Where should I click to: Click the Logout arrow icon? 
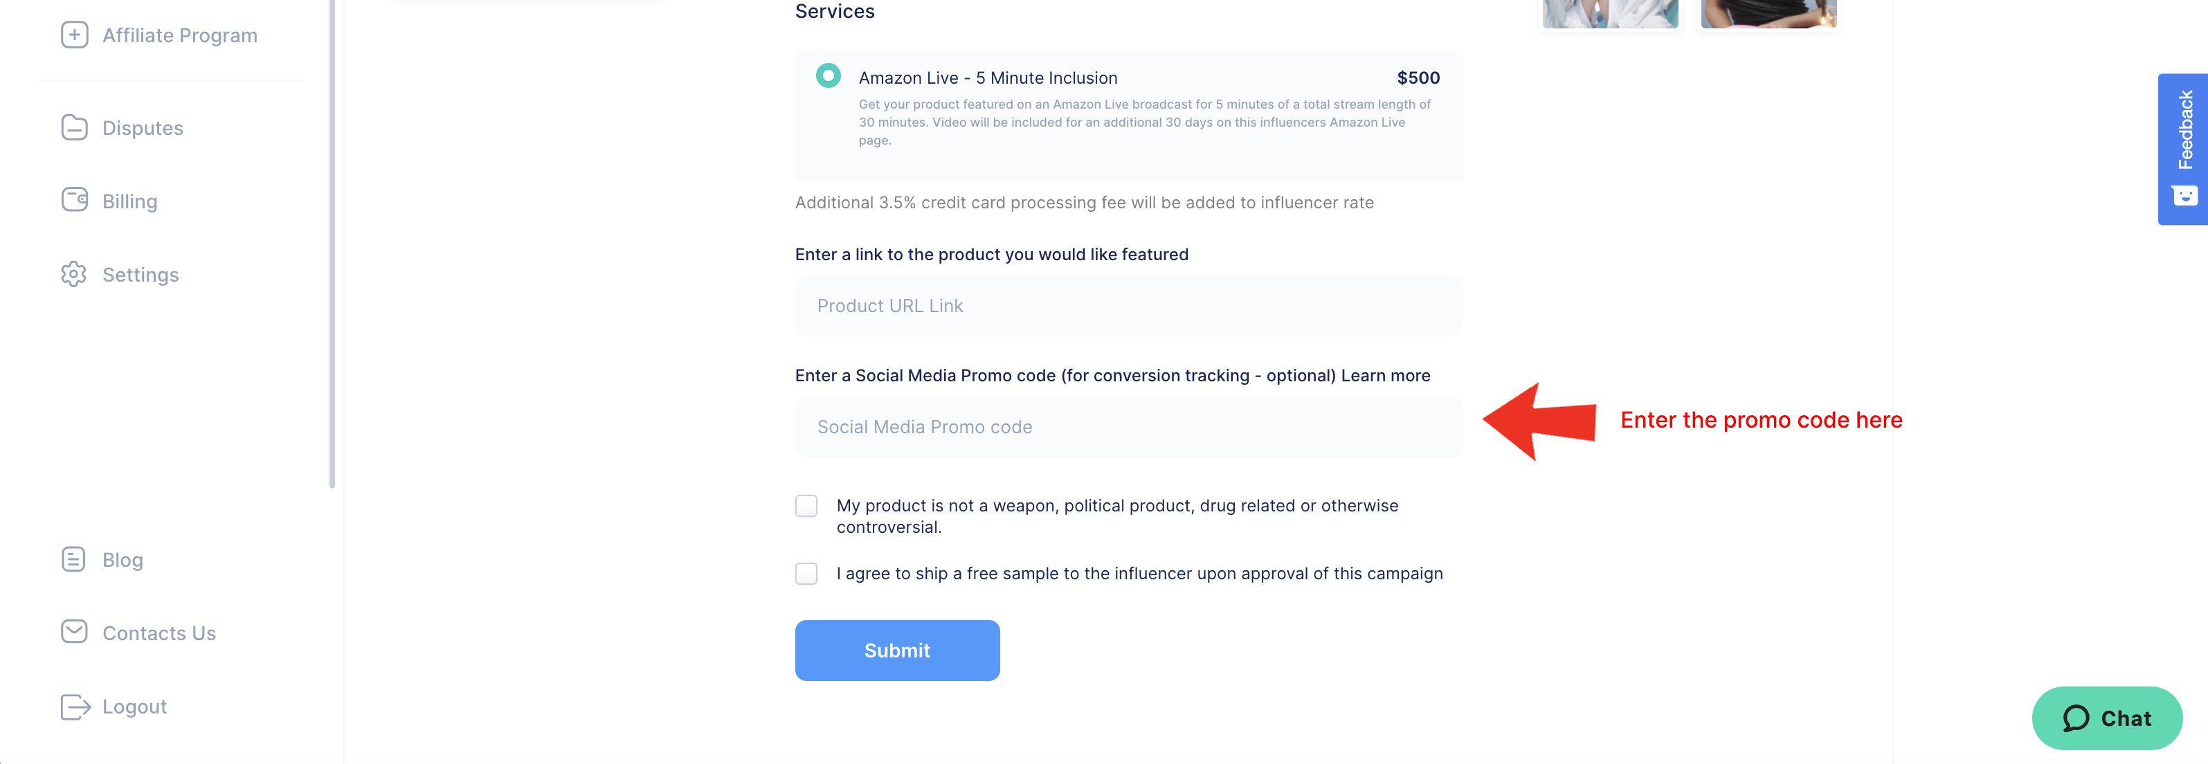point(75,707)
